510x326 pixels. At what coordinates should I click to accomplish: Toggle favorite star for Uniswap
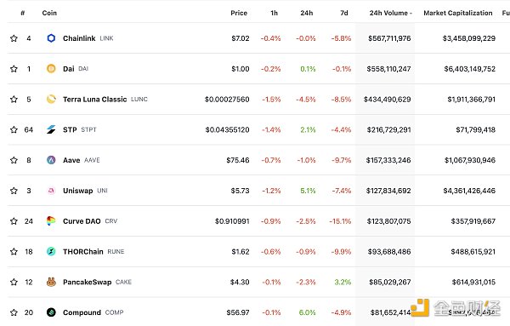(x=14, y=191)
